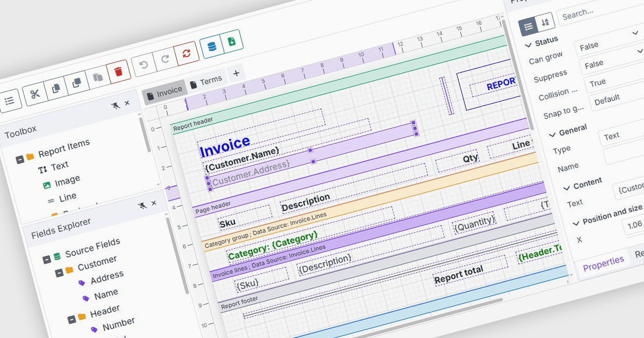Click the Page header band label

(x=213, y=207)
